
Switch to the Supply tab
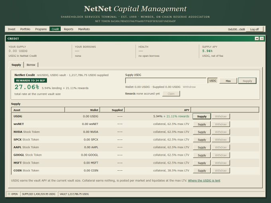16,65
